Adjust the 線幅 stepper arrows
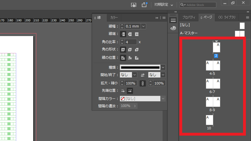The image size is (251, 141). 122,26
